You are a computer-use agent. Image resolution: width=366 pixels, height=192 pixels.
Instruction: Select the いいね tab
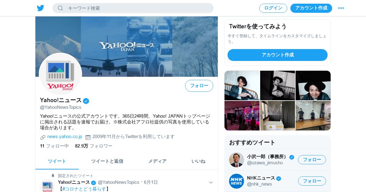[x=199, y=161]
